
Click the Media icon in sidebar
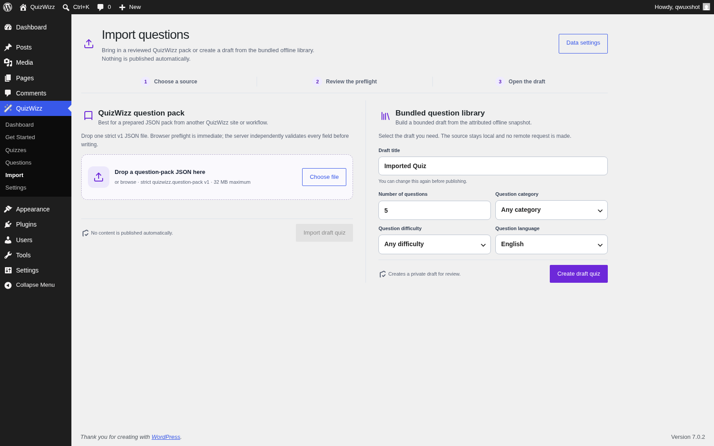pyautogui.click(x=8, y=62)
